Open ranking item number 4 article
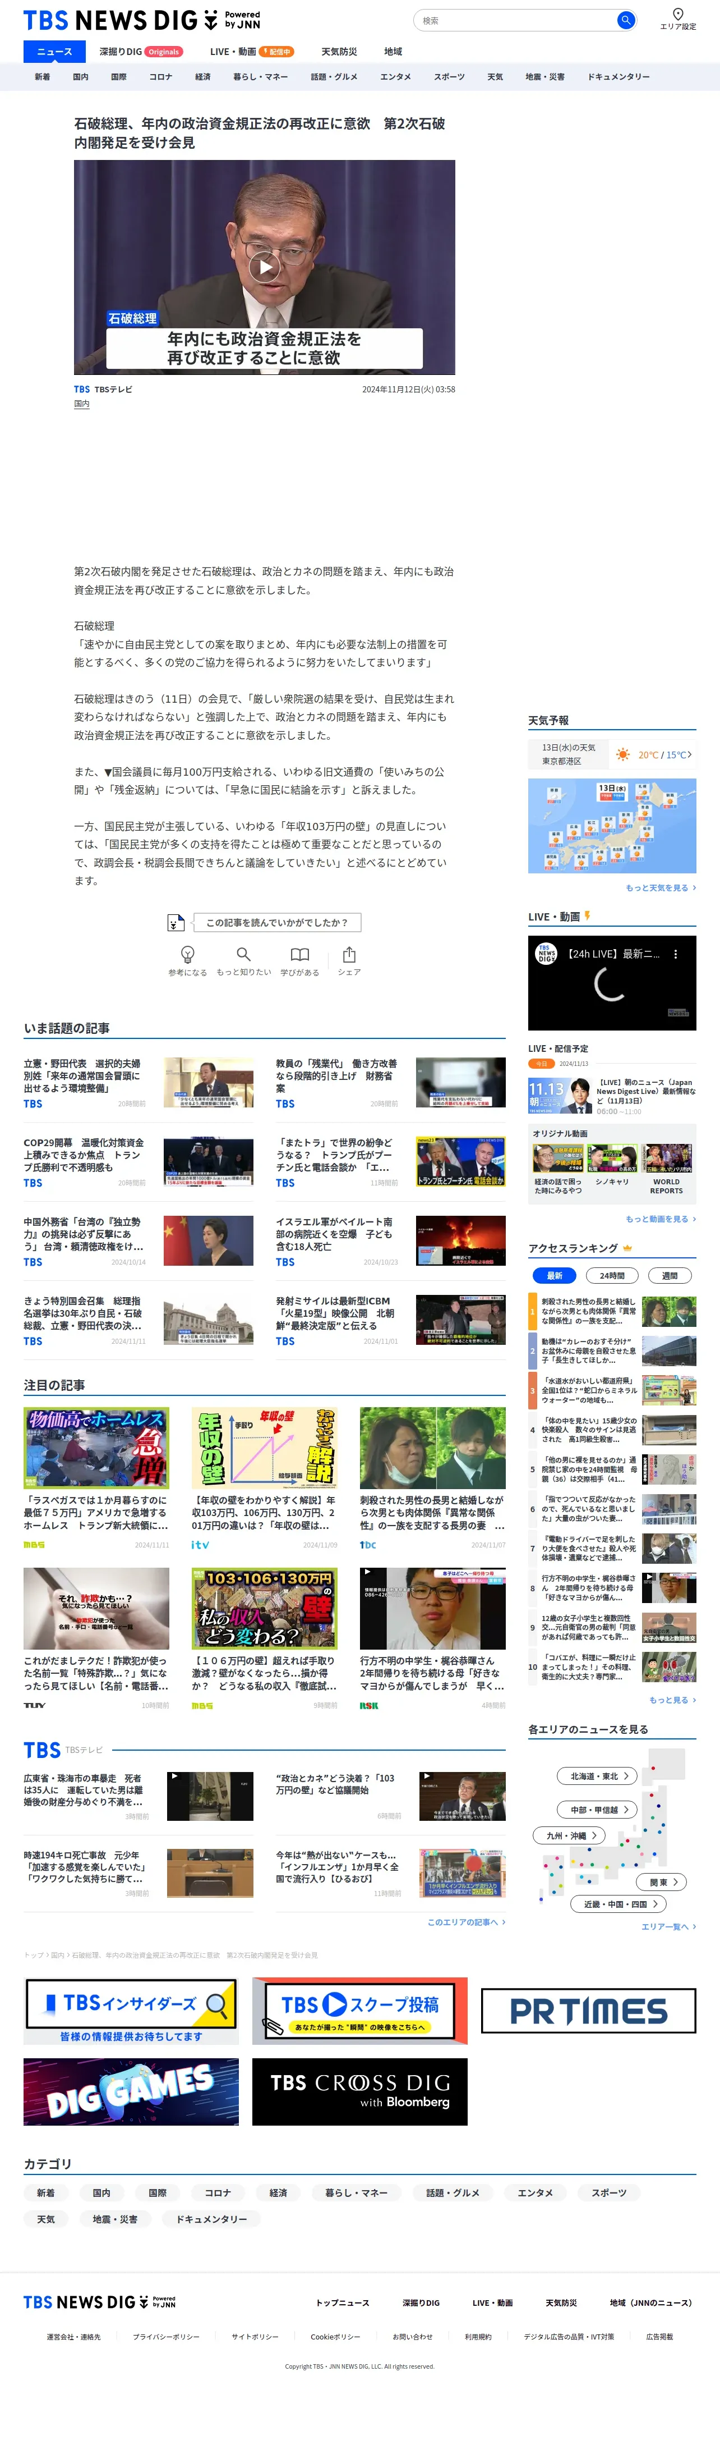 pyautogui.click(x=612, y=1430)
